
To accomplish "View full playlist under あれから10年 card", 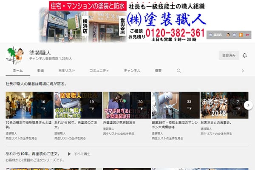I will click(70, 138).
